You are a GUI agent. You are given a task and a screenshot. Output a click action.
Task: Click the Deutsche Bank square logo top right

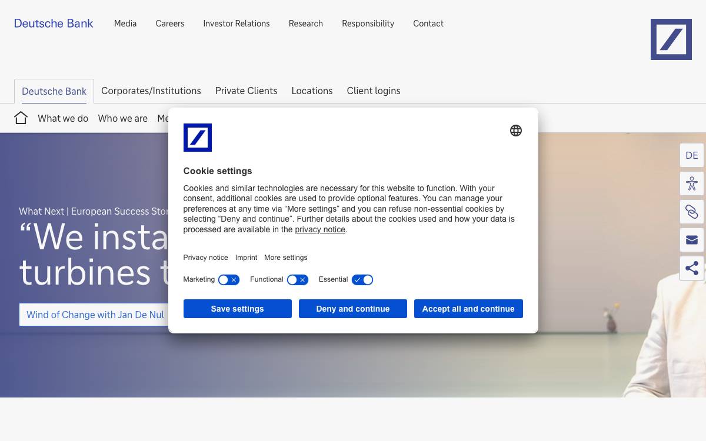(x=671, y=39)
